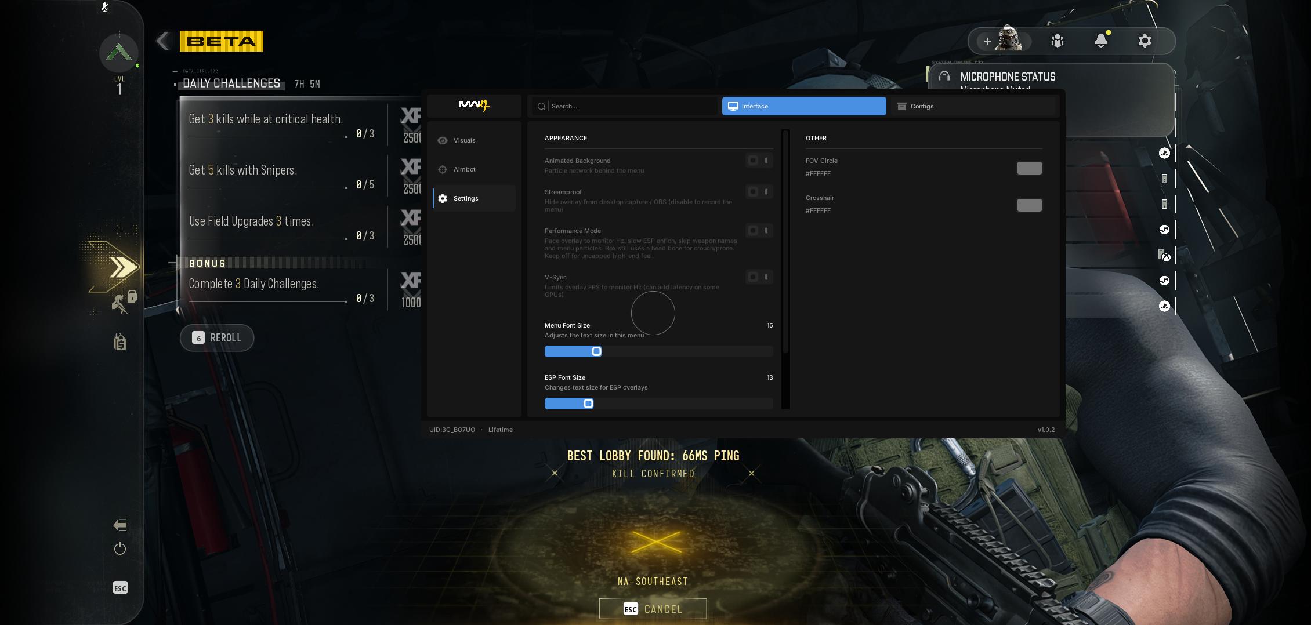Screen dimensions: 1311x625
Task: Click the '7H 5M' challenge timer
Action: (307, 84)
